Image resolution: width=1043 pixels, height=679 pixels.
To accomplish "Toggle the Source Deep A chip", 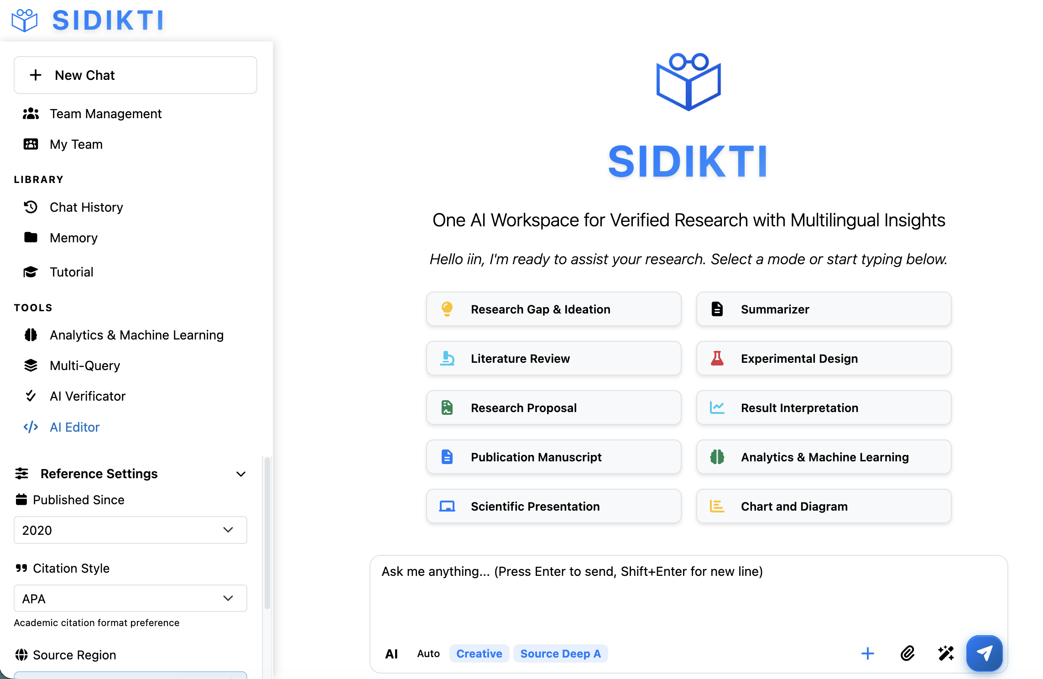I will [x=560, y=653].
